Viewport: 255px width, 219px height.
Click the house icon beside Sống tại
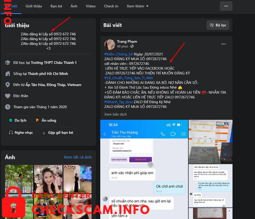pyautogui.click(x=8, y=74)
